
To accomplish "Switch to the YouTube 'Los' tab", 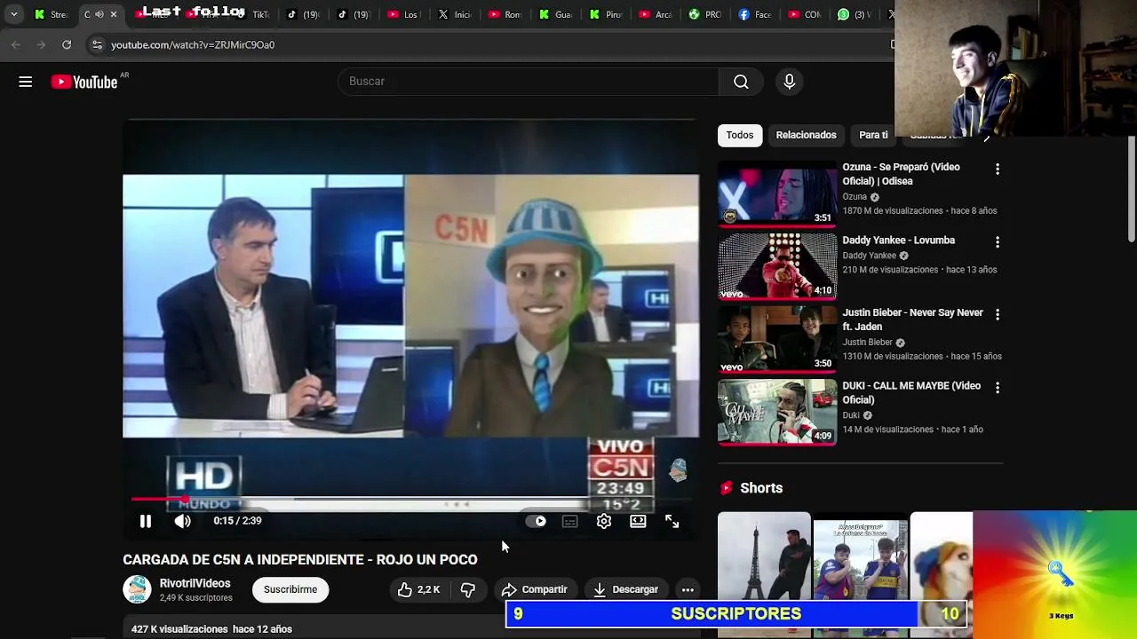I will tap(403, 14).
